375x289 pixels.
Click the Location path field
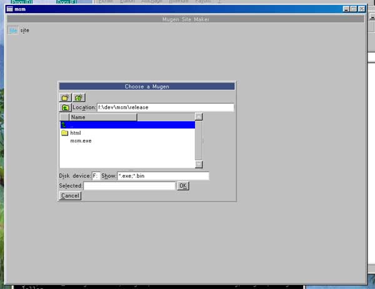(x=165, y=107)
